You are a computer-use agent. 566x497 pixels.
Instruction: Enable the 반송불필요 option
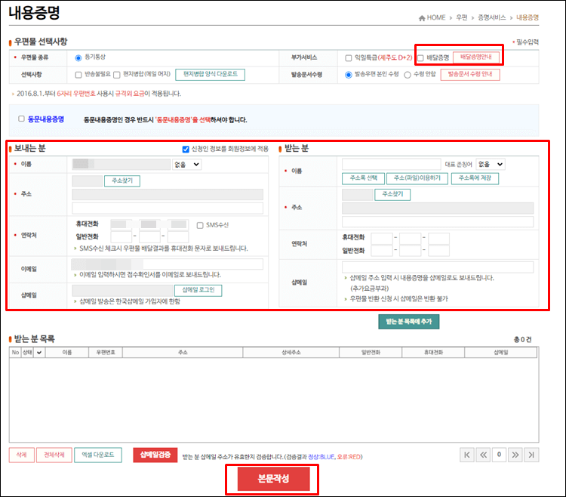click(78, 75)
